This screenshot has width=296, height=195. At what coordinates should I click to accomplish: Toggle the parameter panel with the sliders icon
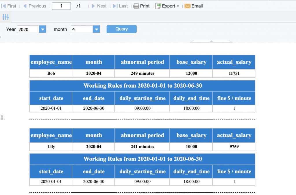click(5, 17)
